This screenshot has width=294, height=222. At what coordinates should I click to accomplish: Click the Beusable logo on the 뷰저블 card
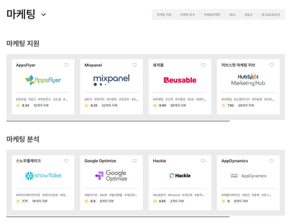[x=179, y=80]
